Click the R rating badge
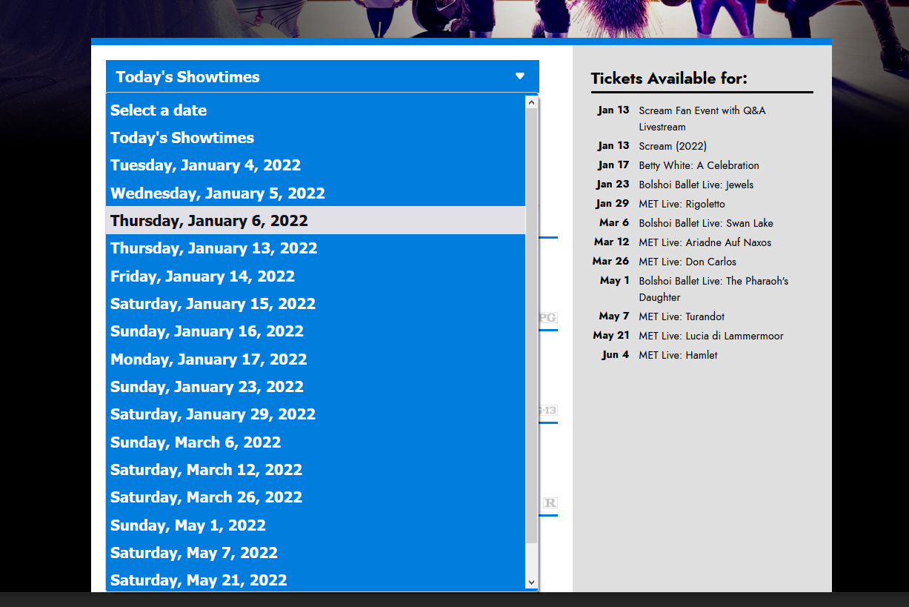This screenshot has height=607, width=909. (x=550, y=503)
